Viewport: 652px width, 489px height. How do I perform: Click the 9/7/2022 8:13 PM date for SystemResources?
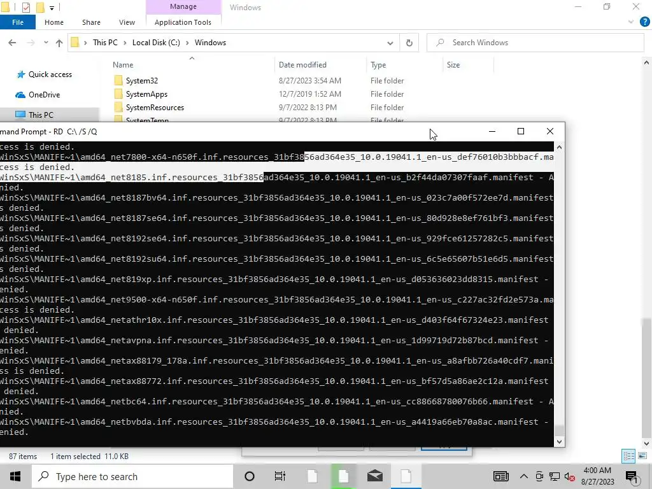click(308, 107)
